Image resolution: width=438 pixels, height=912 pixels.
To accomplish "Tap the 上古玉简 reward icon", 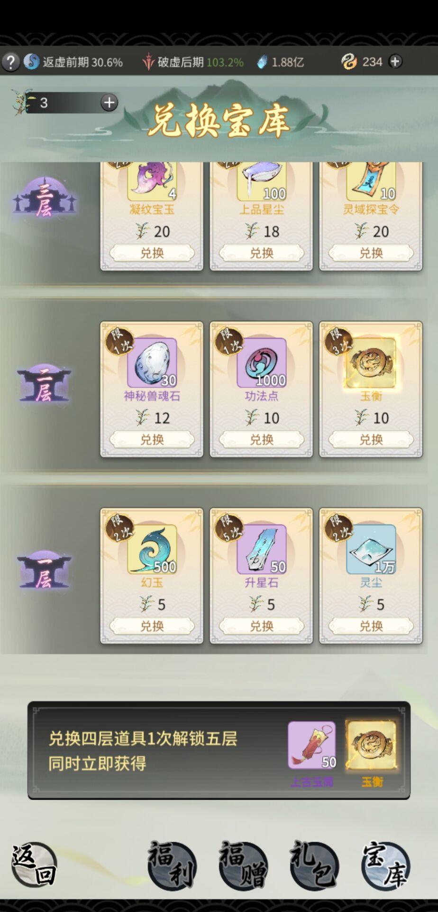I will tap(312, 745).
